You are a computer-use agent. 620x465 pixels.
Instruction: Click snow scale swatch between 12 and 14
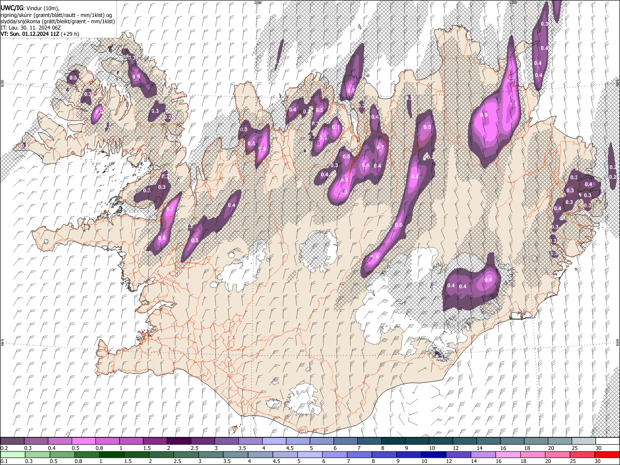pyautogui.click(x=465, y=441)
